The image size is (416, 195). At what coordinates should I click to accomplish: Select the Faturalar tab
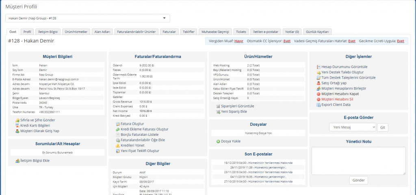[169, 32]
